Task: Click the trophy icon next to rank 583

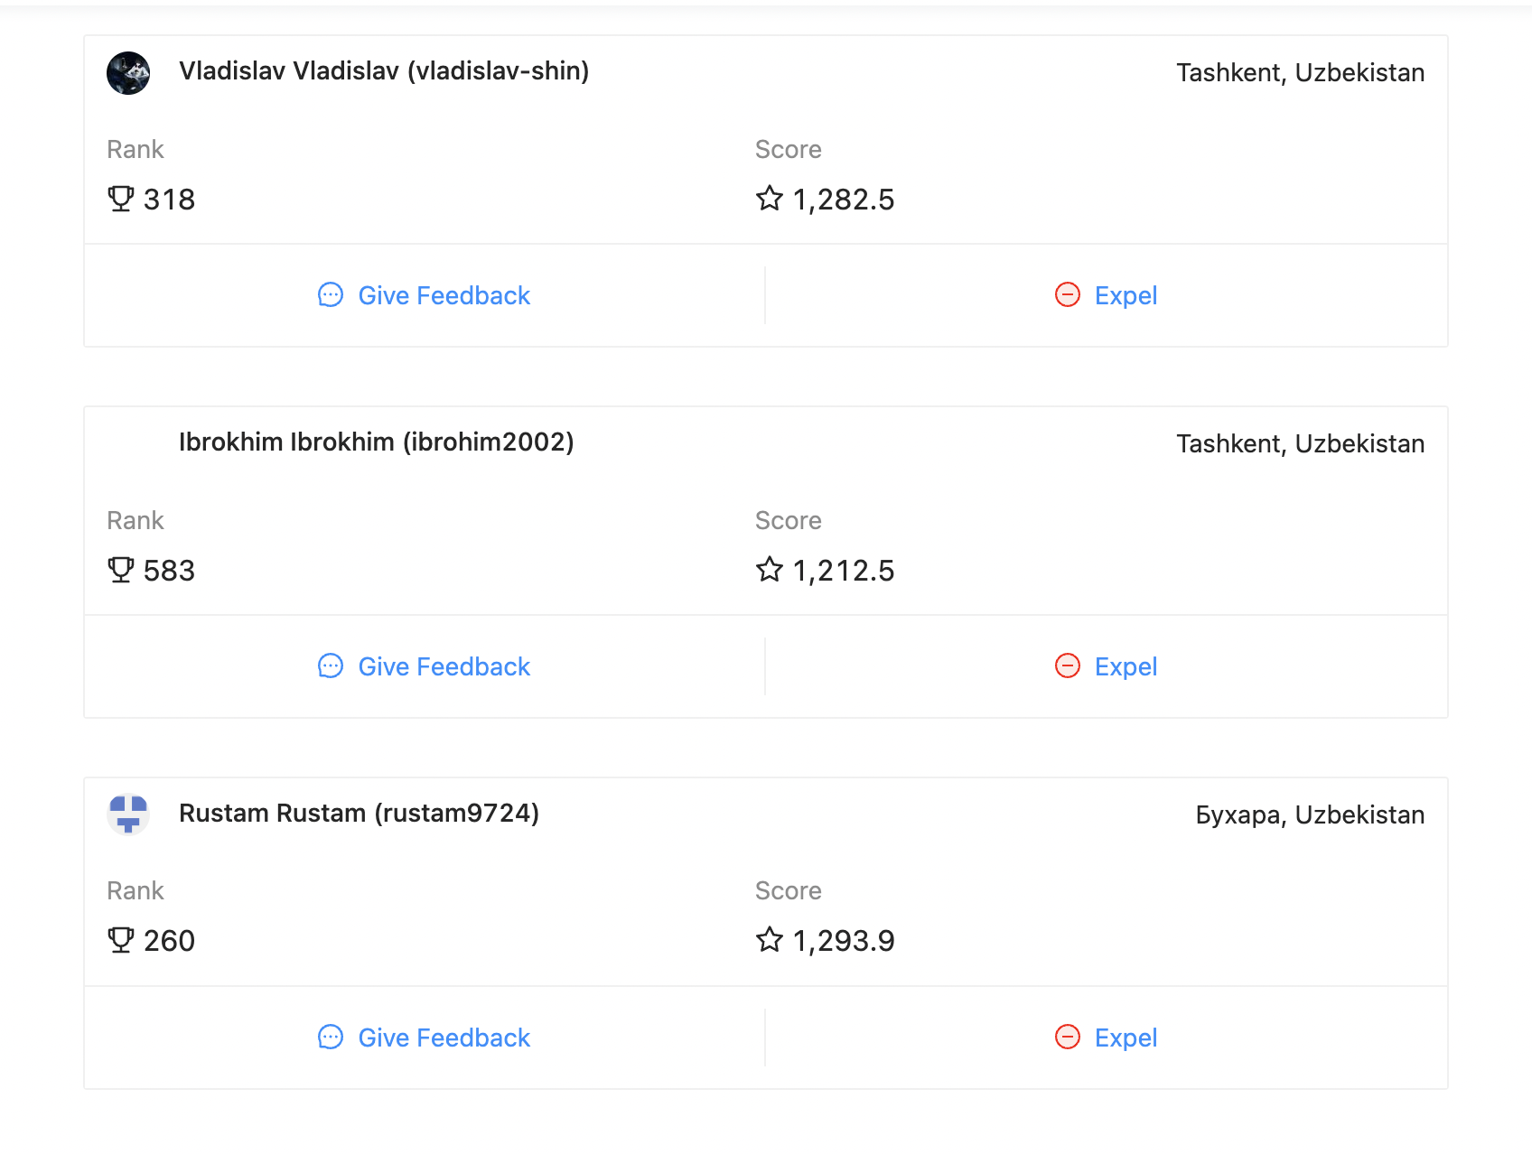Action: 122,570
